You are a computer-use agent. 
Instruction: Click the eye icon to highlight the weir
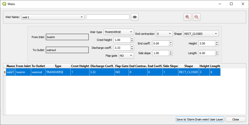point(135,17)
